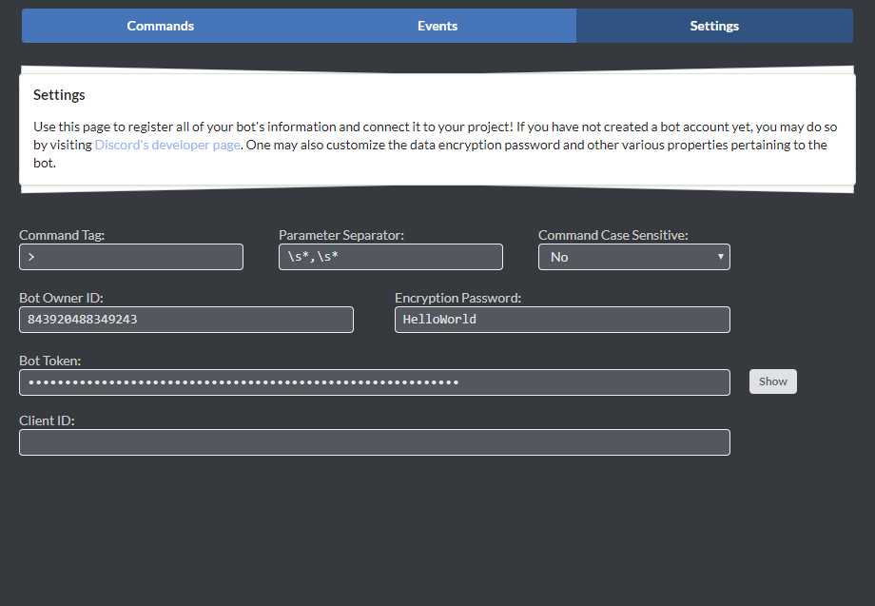Click the Command Case Sensitive label

tap(612, 235)
